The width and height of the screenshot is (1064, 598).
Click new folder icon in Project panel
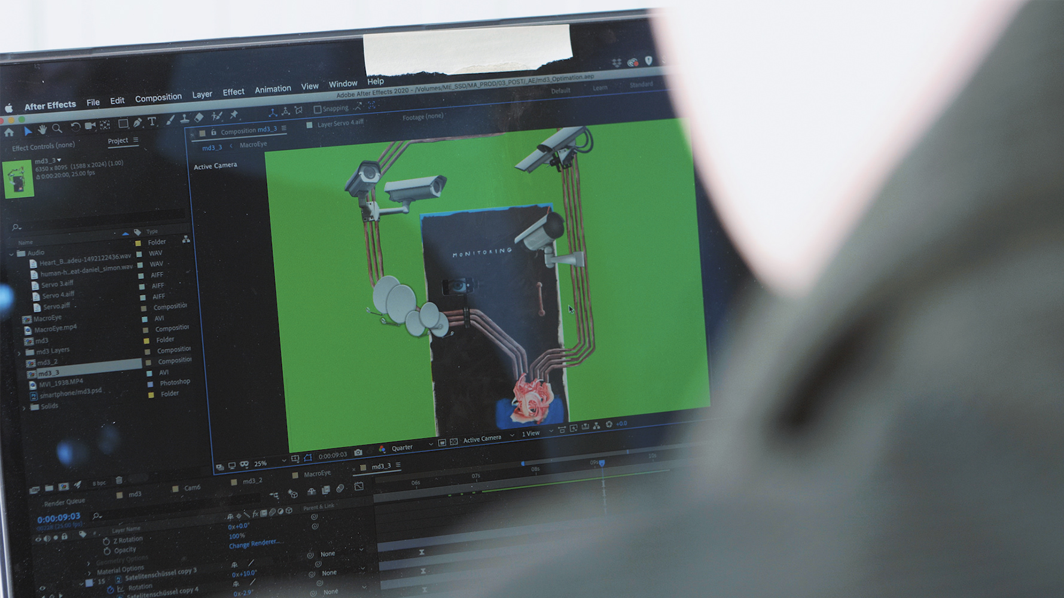click(x=49, y=487)
